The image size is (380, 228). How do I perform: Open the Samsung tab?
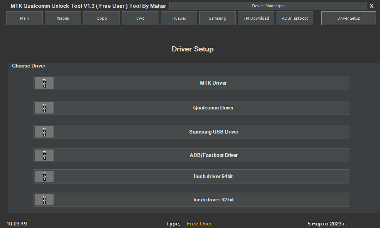pos(218,18)
